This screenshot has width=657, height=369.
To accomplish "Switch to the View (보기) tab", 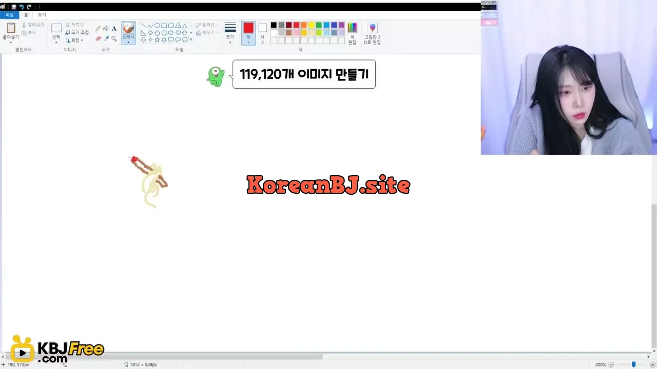I will [42, 15].
